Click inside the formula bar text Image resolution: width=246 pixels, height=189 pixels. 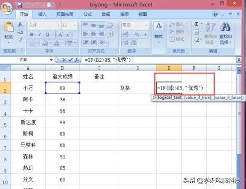click(x=107, y=60)
